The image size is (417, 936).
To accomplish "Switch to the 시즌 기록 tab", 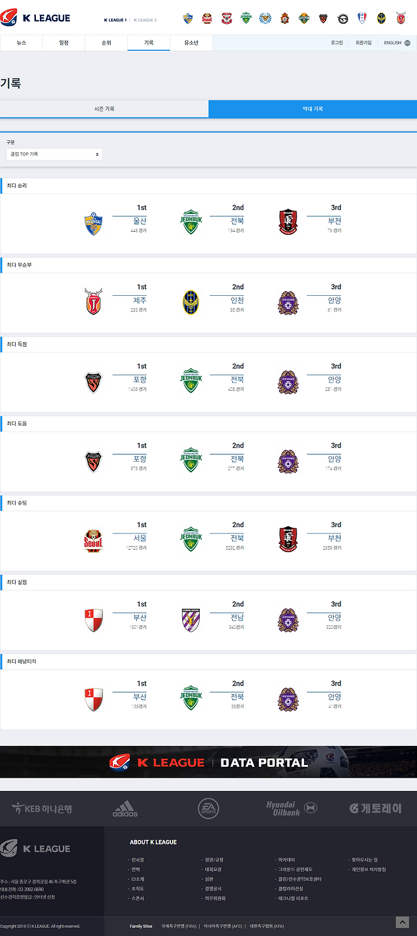I will [104, 109].
